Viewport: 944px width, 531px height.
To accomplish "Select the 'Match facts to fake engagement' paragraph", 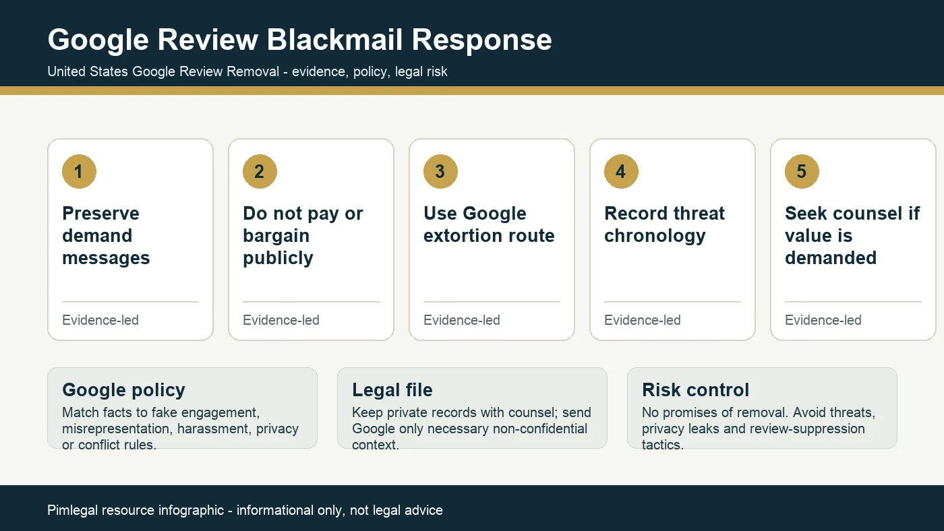I will coord(180,429).
